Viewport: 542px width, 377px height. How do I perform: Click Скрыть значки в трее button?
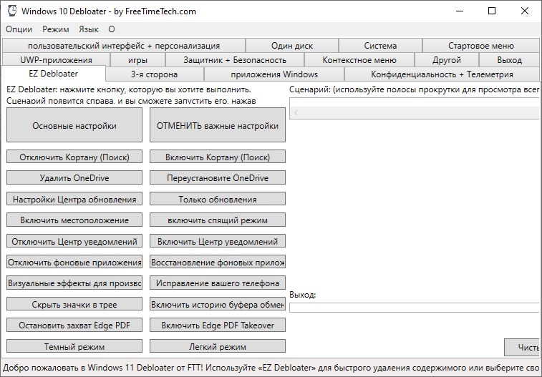pos(74,304)
